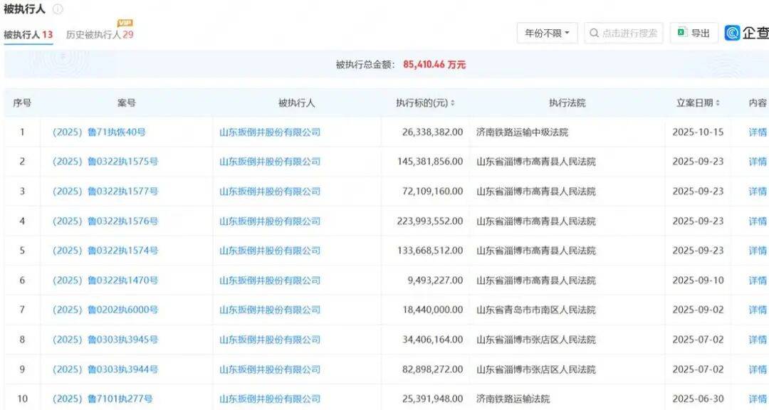Open company link in row 1
This screenshot has width=769, height=410.
pyautogui.click(x=270, y=132)
